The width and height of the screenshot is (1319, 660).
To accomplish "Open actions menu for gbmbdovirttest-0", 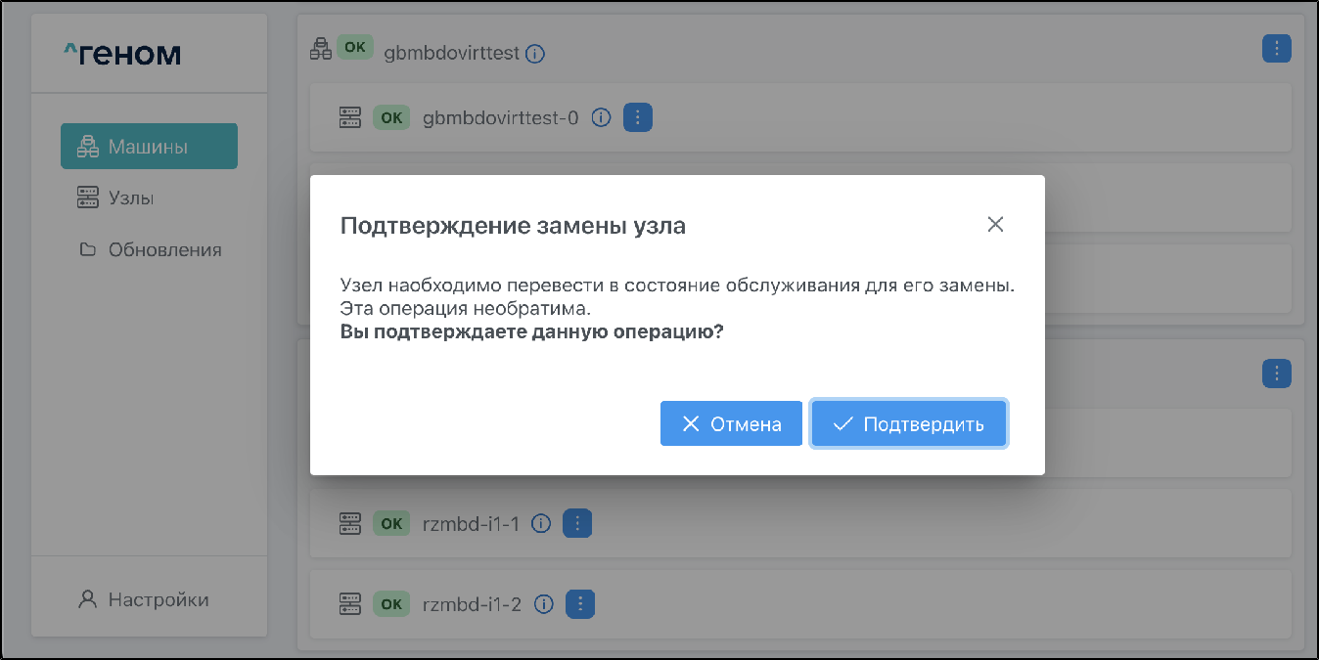I will (638, 118).
